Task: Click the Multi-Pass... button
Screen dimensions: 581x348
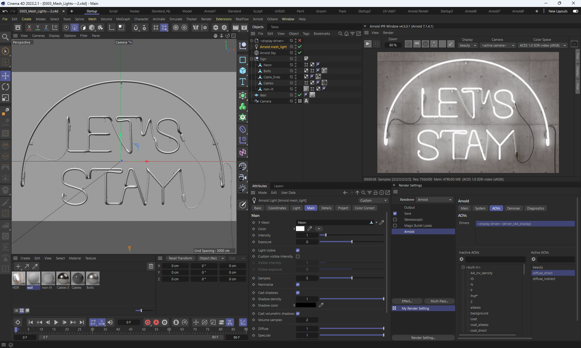Action: [x=439, y=301]
